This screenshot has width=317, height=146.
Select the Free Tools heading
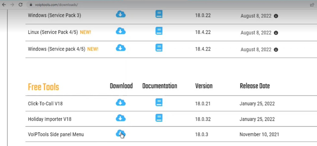[44, 87]
